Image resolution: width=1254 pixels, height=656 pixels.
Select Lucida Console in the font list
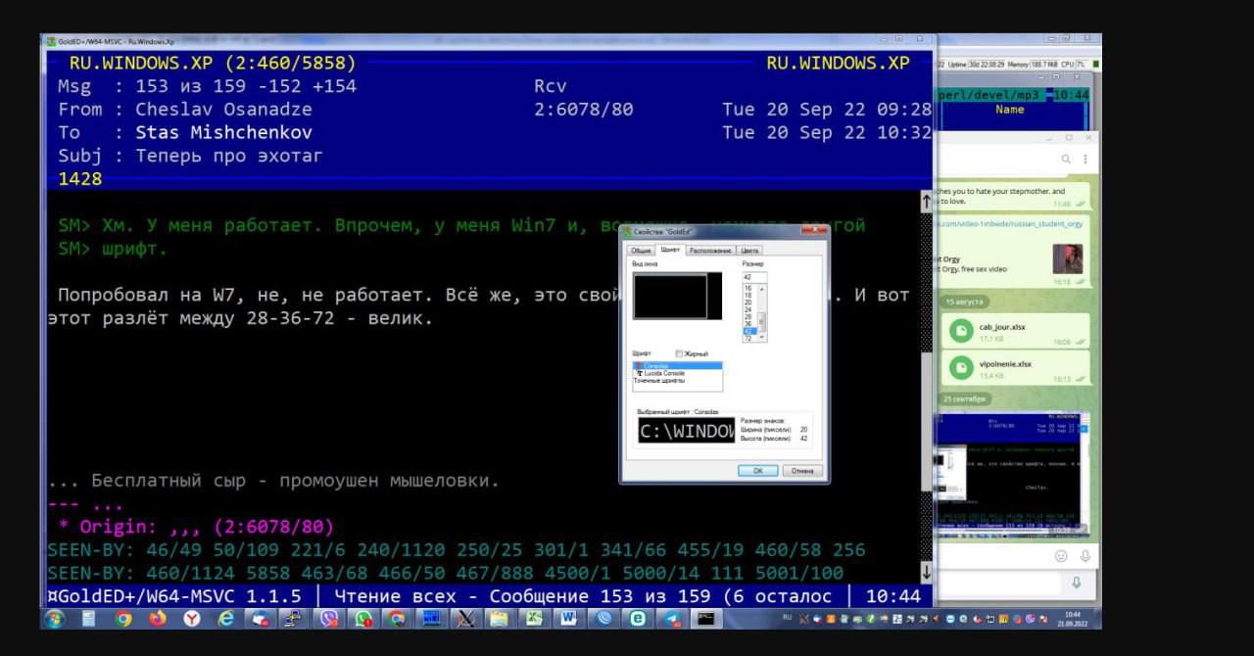(664, 373)
